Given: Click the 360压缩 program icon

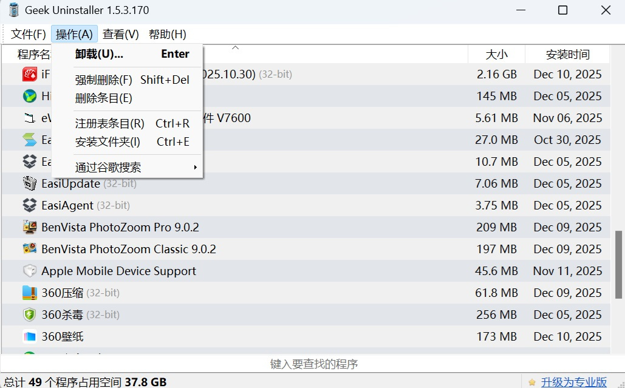Looking at the screenshot, I should [x=29, y=293].
